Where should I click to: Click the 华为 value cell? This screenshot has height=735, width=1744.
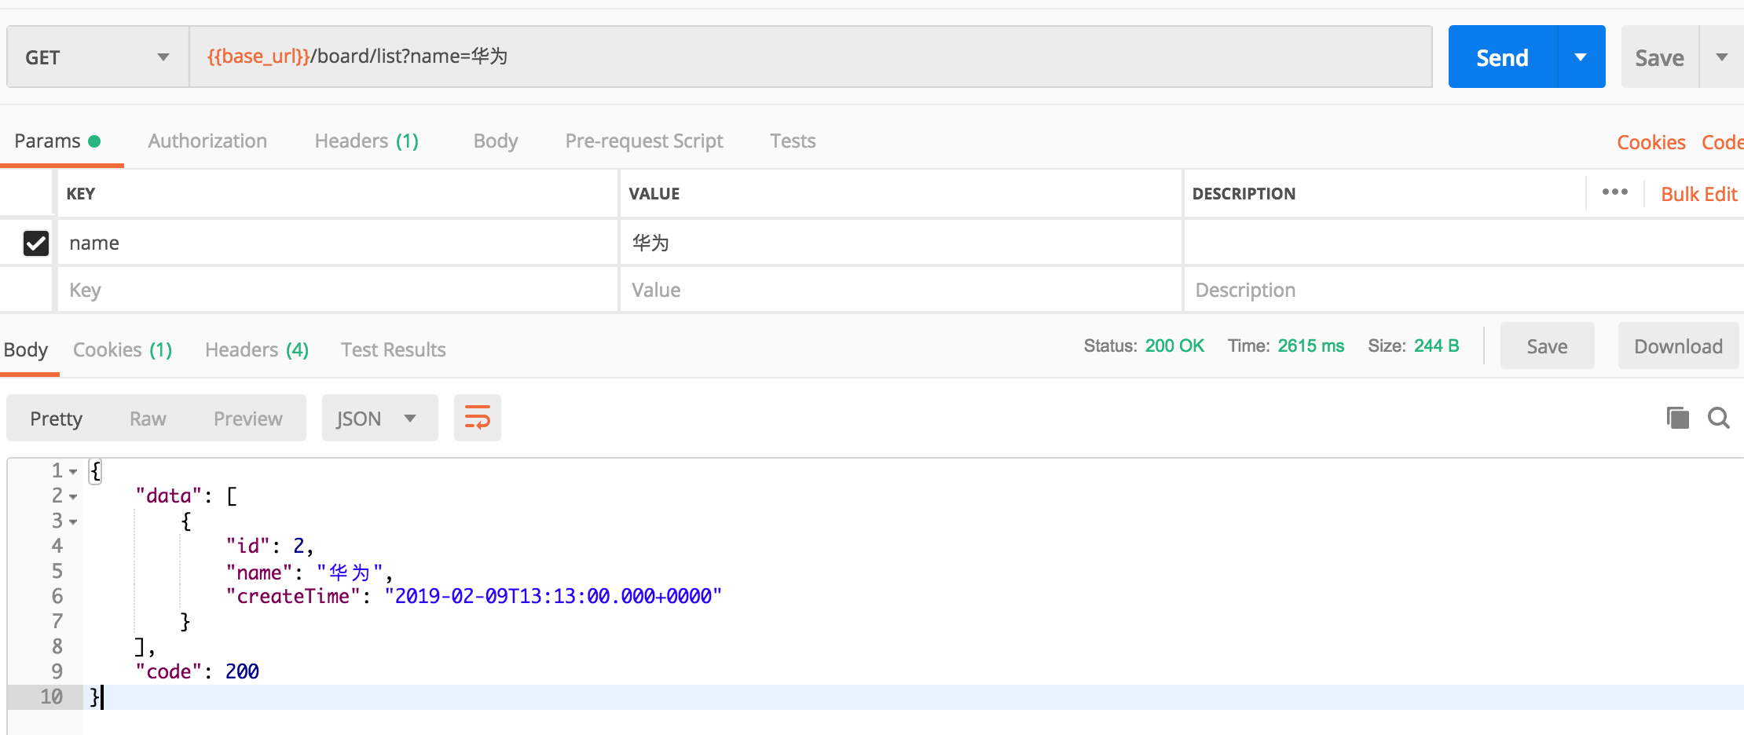pyautogui.click(x=901, y=243)
